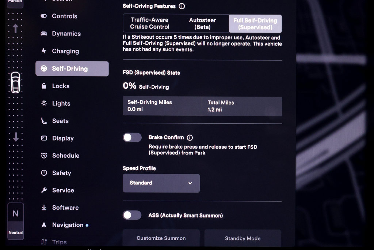Tap the car top-view icon
Screen dimensions: 374x250
tap(15, 82)
